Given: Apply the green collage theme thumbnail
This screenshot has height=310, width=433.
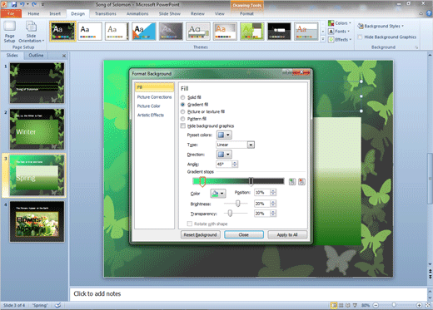Looking at the screenshot, I should 252,32.
